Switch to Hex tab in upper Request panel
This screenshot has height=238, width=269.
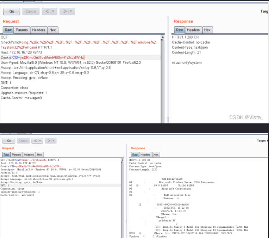pyautogui.click(x=53, y=30)
